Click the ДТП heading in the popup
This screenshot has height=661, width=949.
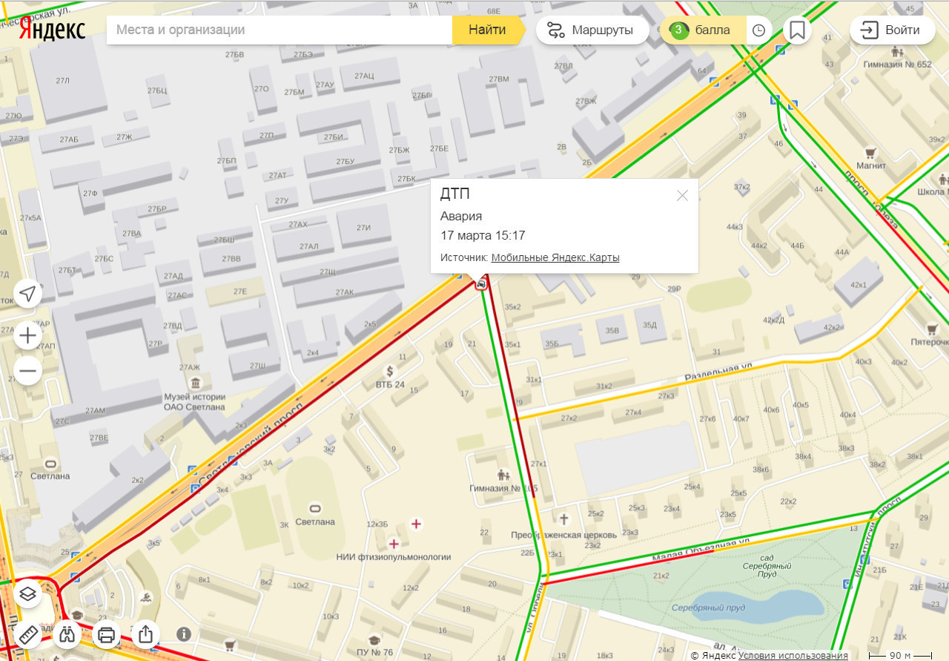[x=455, y=194]
